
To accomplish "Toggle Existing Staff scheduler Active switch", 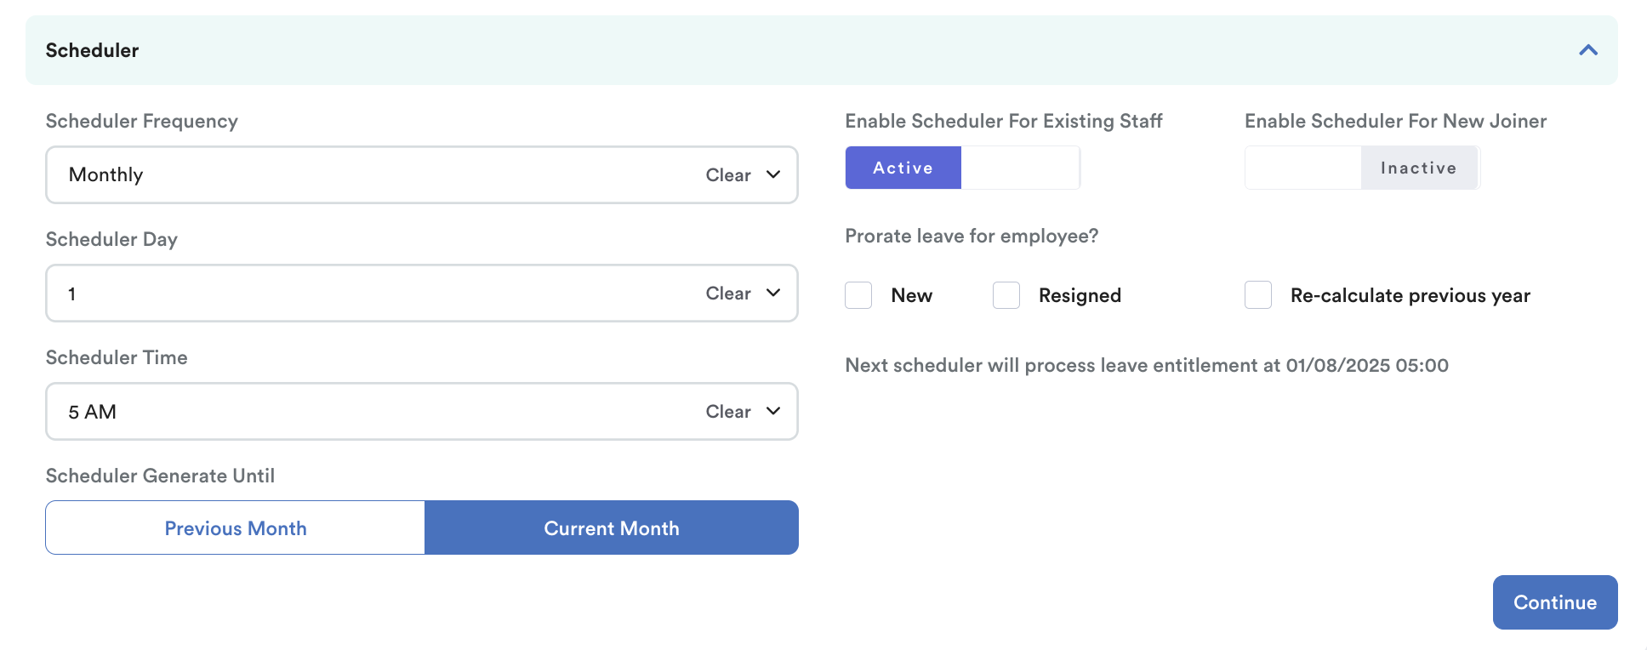I will (903, 168).
